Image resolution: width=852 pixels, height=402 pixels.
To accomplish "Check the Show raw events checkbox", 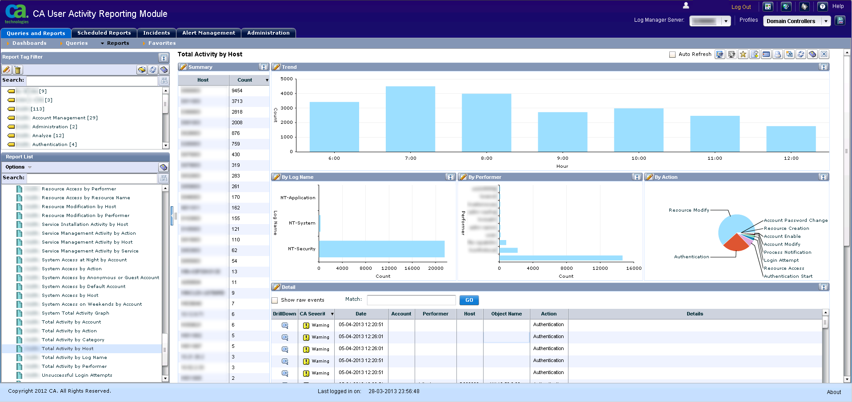I will [275, 300].
